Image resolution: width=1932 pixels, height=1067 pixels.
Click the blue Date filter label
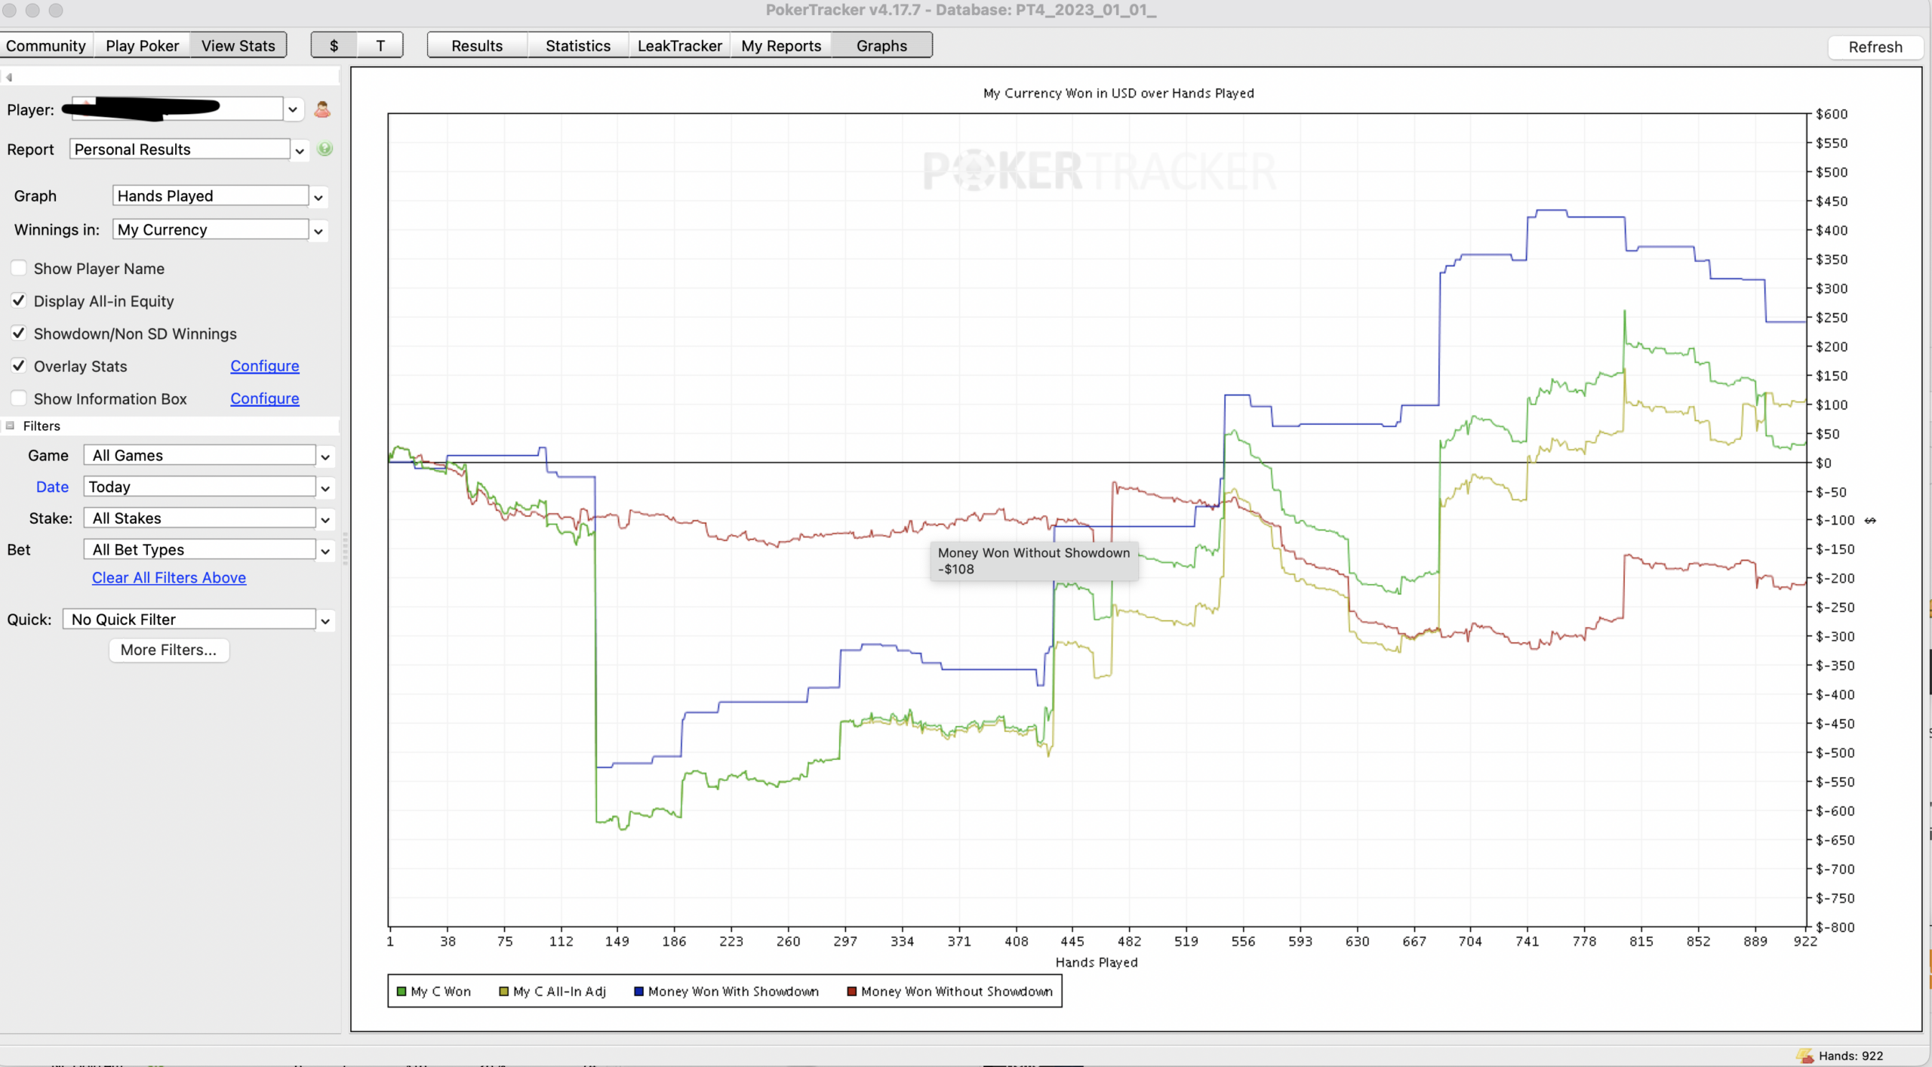52,487
